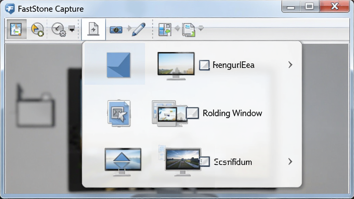
Task: Click the FastStone Capture logo icon
Action: (x=10, y=9)
